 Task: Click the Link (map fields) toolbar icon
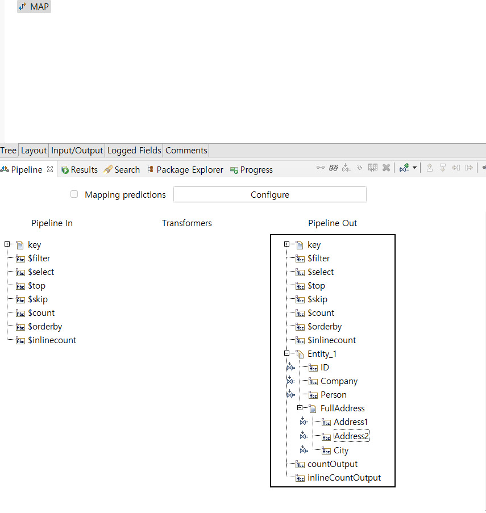[x=321, y=168]
